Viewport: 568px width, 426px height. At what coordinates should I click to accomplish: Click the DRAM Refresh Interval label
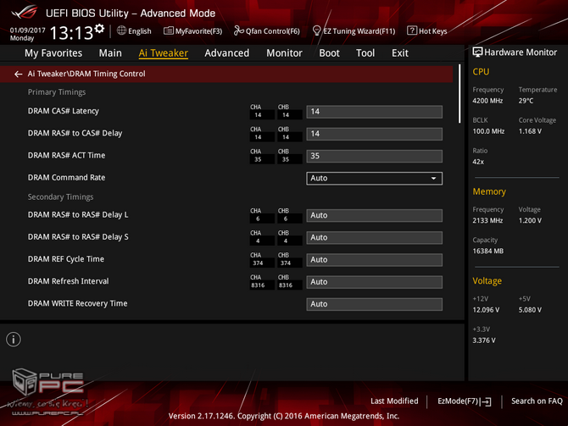[x=68, y=281]
